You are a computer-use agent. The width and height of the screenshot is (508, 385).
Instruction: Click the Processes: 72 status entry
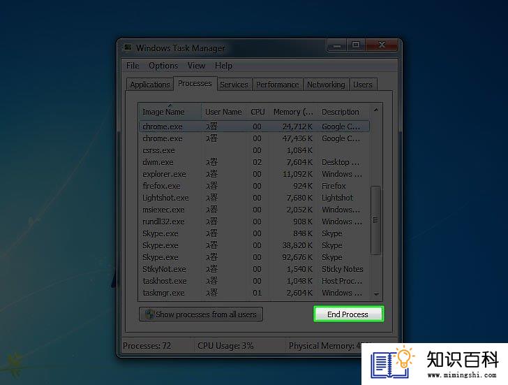147,346
